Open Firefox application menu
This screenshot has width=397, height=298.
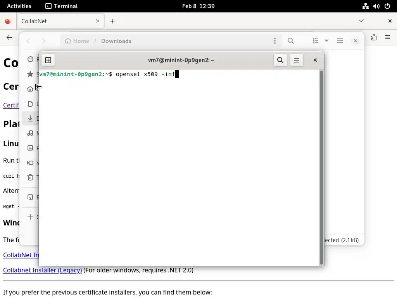point(388,38)
